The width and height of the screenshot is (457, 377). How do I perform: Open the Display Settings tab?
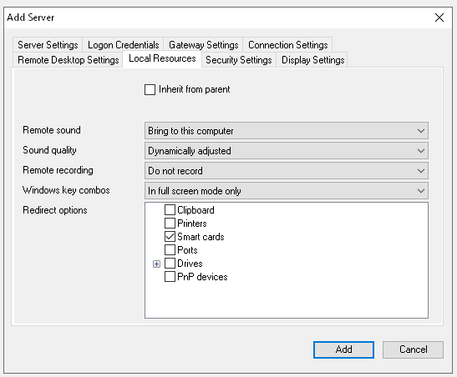tap(312, 59)
